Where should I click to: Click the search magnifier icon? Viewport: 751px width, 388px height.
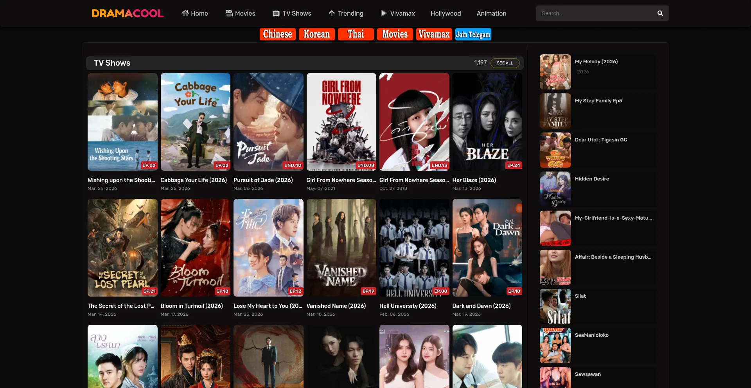click(660, 13)
